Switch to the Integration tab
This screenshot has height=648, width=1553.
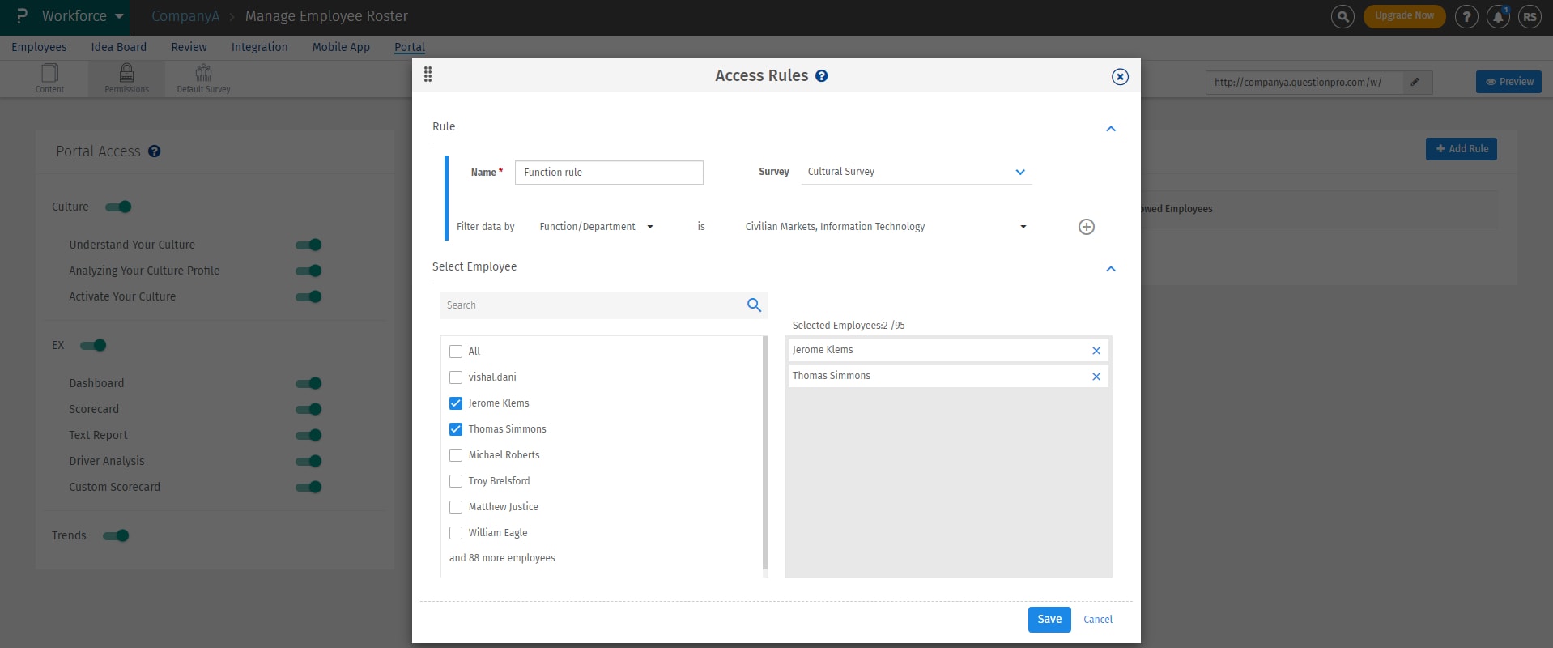pos(259,47)
